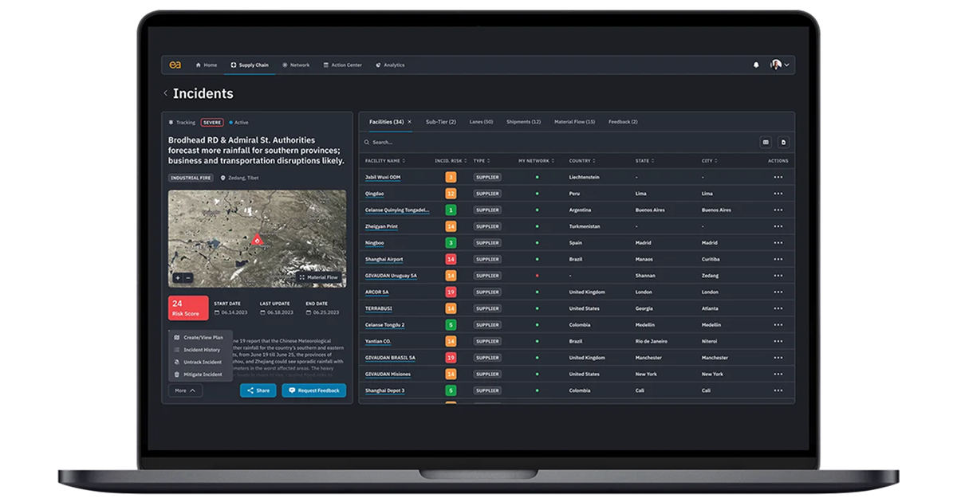The image size is (957, 502).
Task: Sort by Incid. Risk column
Action: (x=451, y=161)
